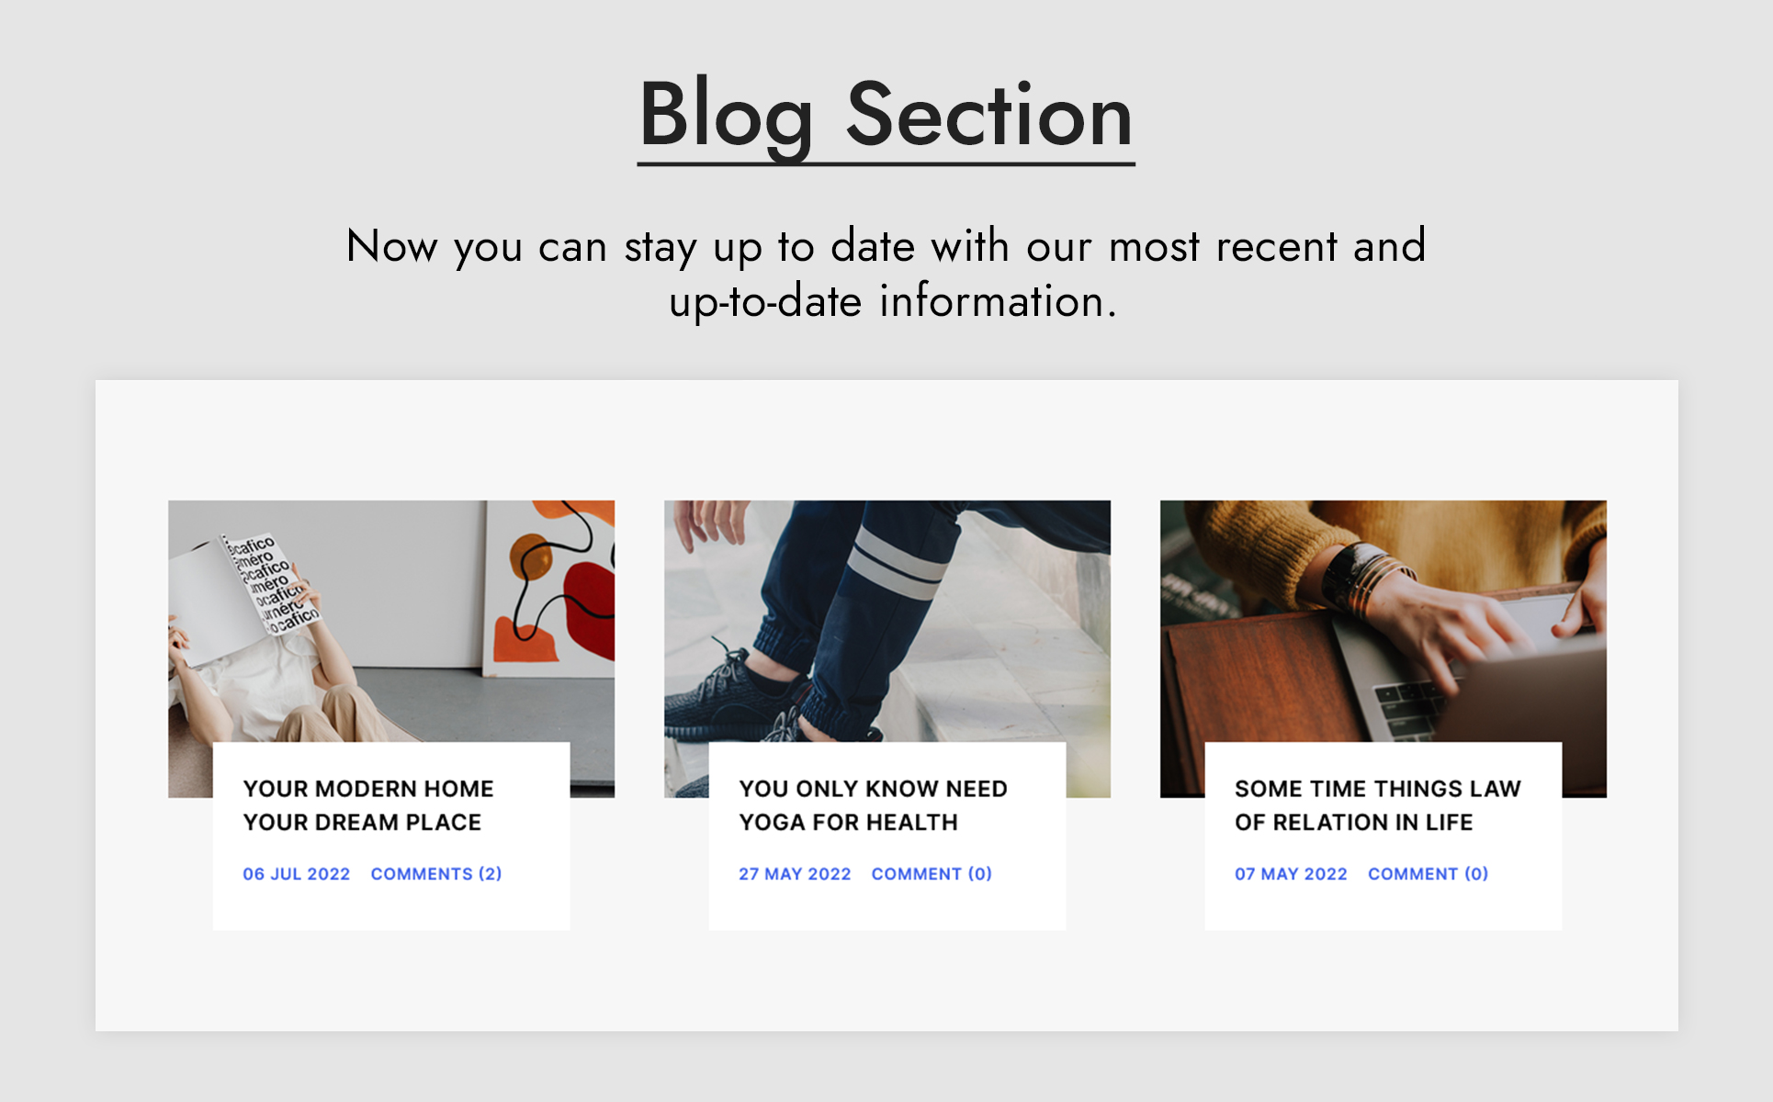This screenshot has width=1773, height=1102.
Task: Click the stay up to date subtitle text
Action: point(886,274)
